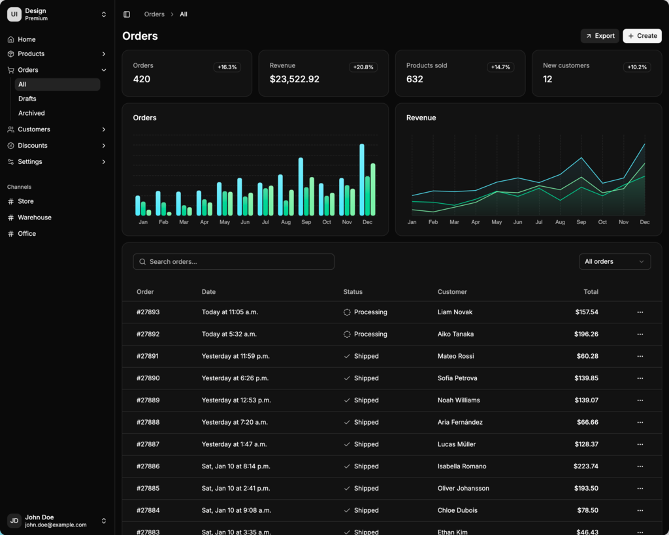The height and width of the screenshot is (535, 669).
Task: Click the Customers people icon
Action: click(x=10, y=129)
